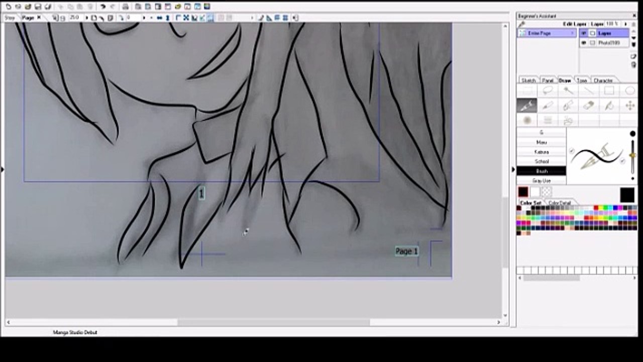Viewport: 643px width, 362px height.
Task: Toggle visibility eye of the Photo layer
Action: [583, 43]
